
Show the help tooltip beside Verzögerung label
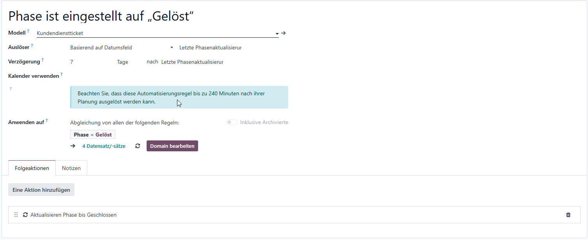pos(43,60)
